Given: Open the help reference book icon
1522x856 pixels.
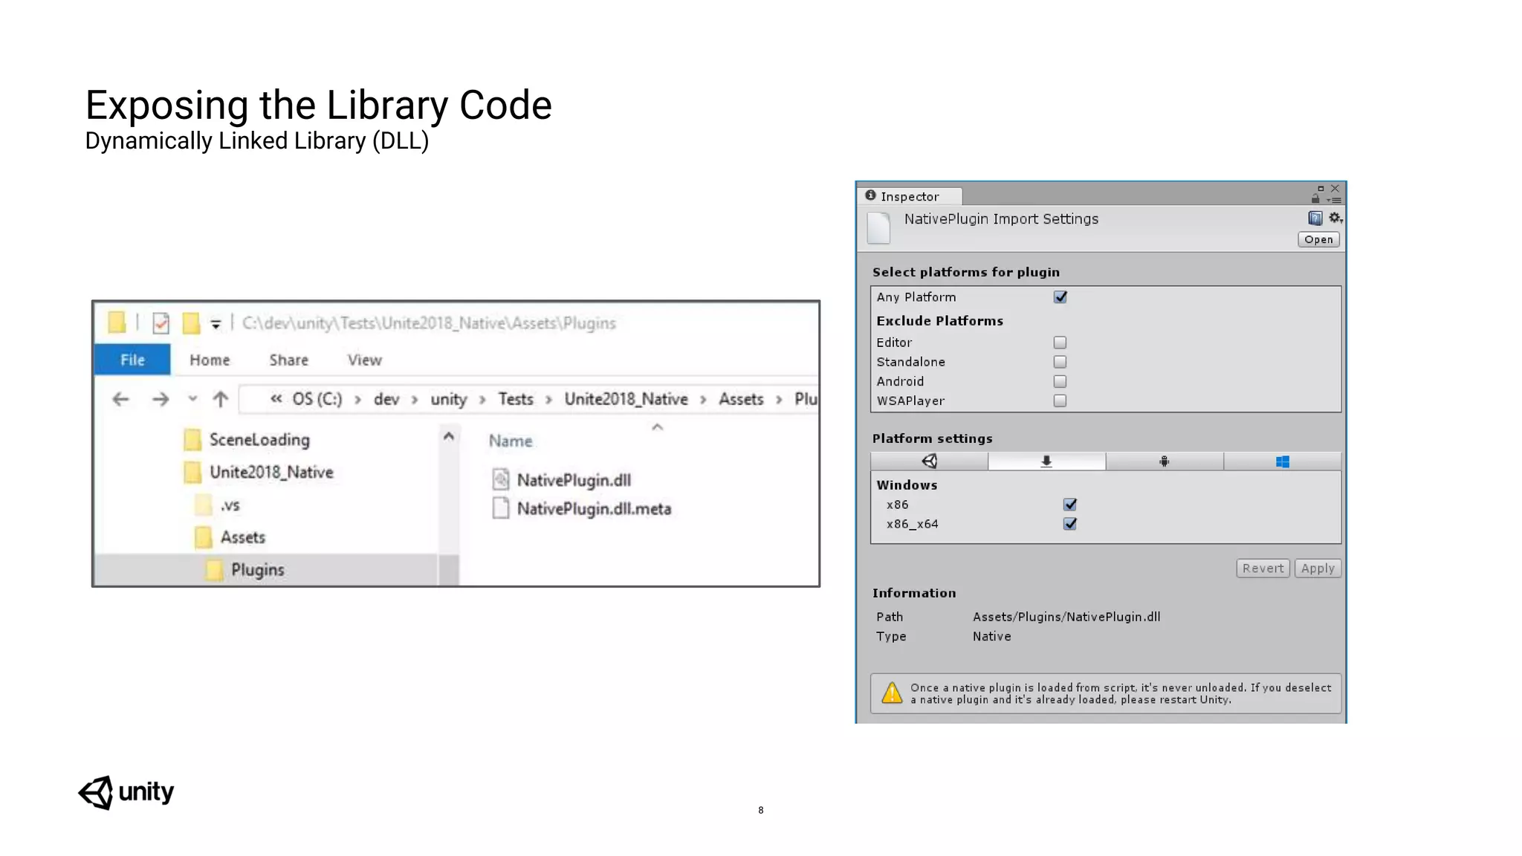Looking at the screenshot, I should point(1315,218).
